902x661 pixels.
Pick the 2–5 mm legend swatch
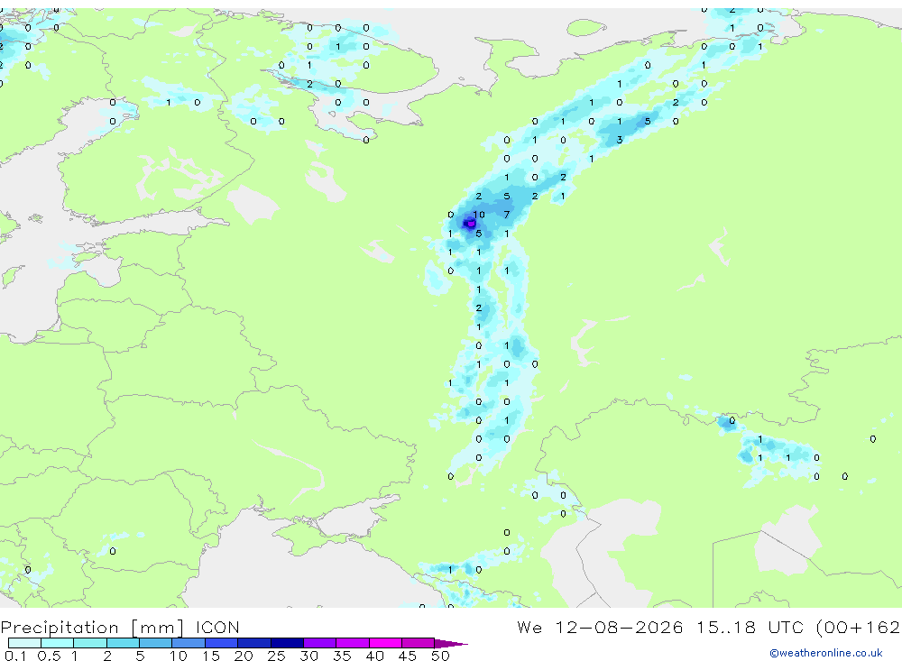click(x=123, y=643)
